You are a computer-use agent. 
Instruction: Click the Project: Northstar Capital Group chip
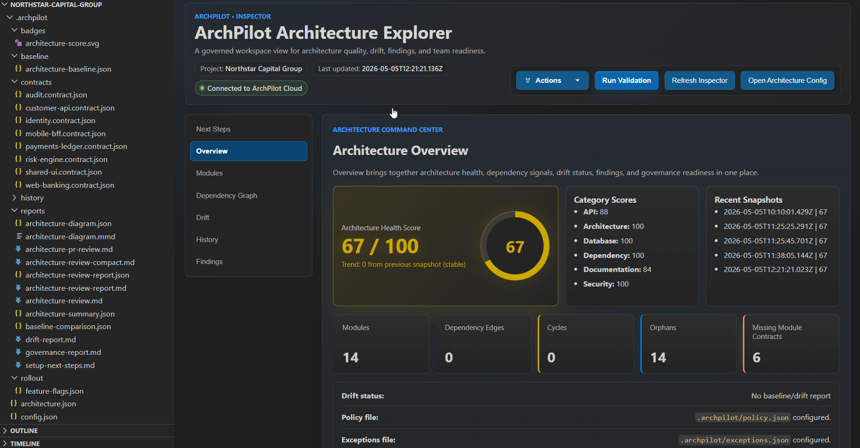pyautogui.click(x=251, y=68)
